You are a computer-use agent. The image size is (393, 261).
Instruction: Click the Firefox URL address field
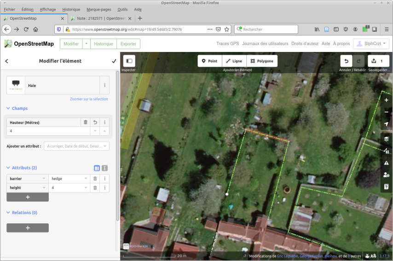[138, 29]
